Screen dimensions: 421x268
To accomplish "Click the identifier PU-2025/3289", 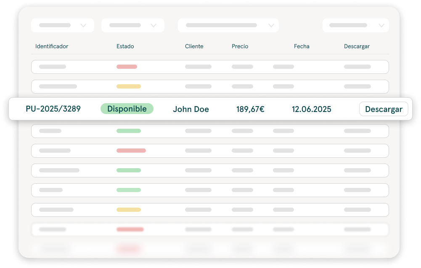I will pos(53,109).
